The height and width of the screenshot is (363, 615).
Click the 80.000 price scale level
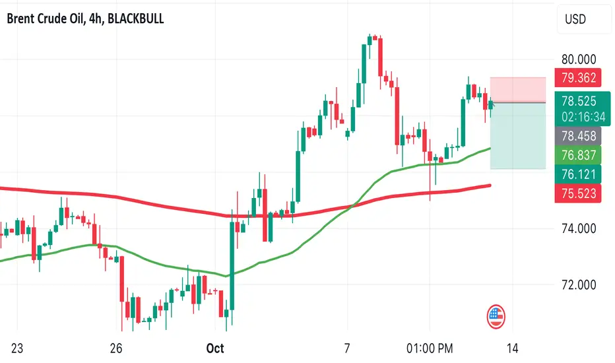pyautogui.click(x=579, y=59)
